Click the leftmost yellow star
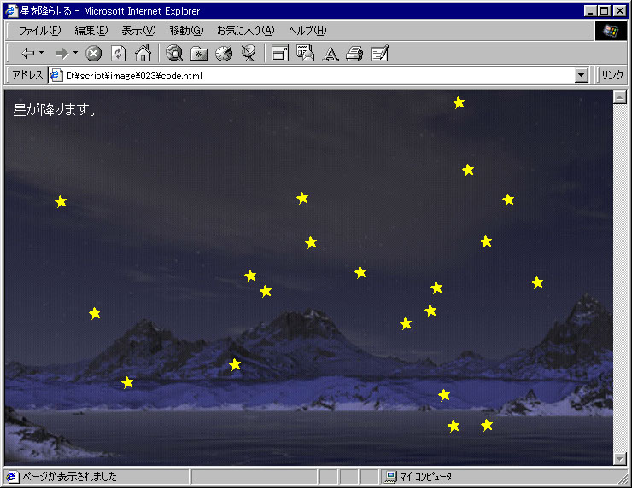Viewport: 632px width, 488px height. click(x=61, y=201)
